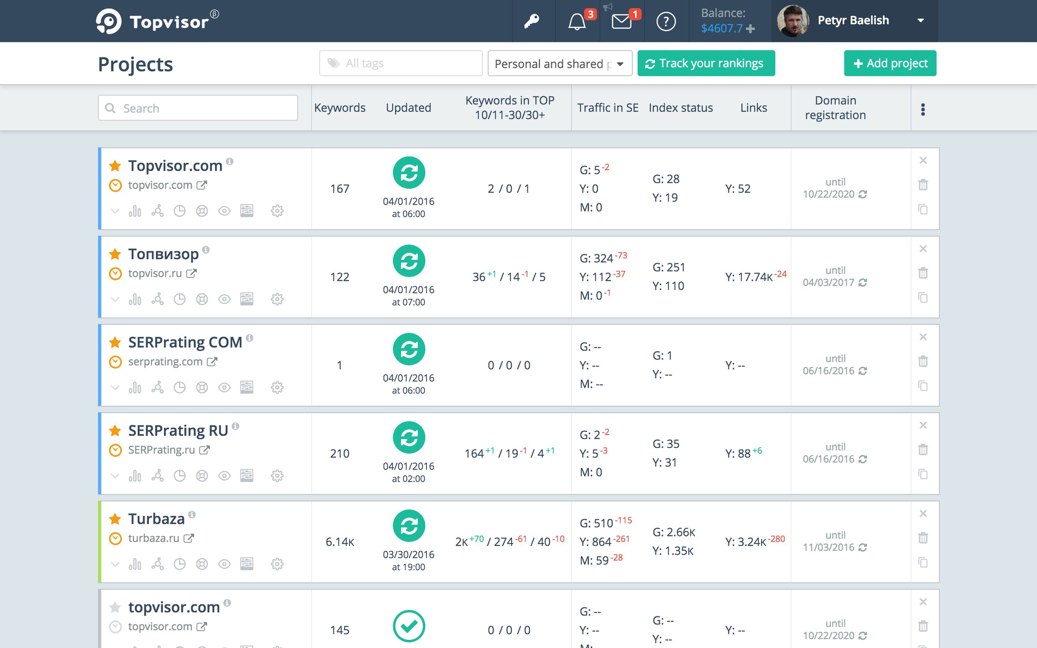Open the help question mark icon

(x=665, y=21)
